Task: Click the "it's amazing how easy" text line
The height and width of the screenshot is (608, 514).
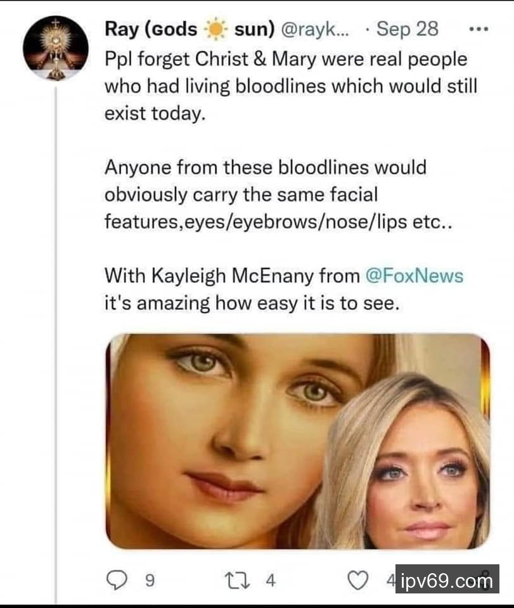Action: (252, 303)
